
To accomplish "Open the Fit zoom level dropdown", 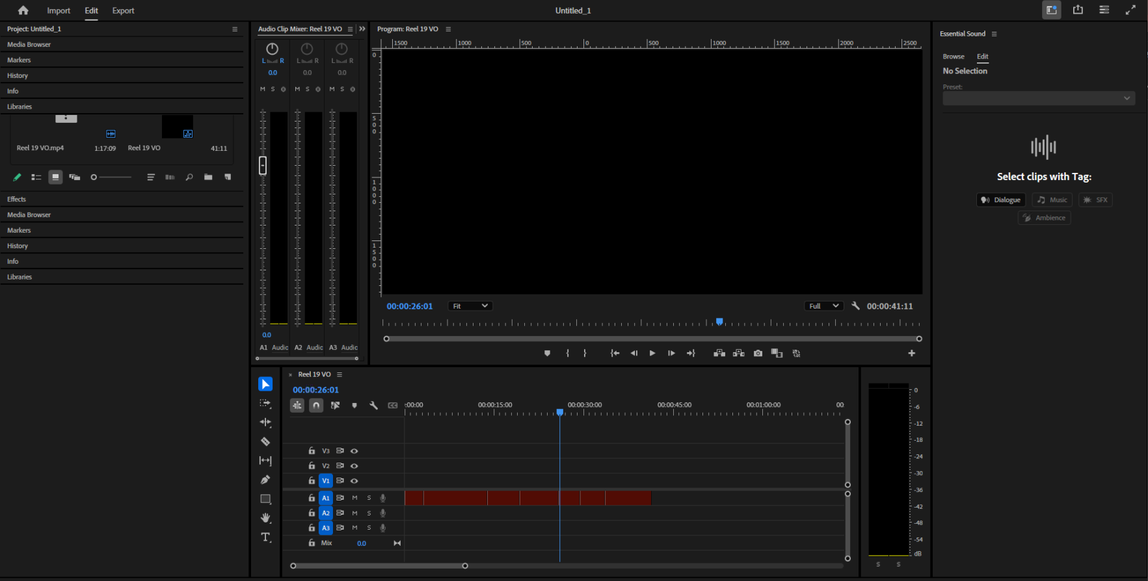I will [470, 306].
